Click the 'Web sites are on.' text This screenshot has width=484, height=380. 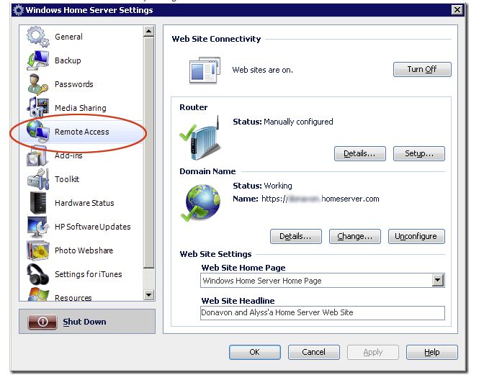[262, 70]
